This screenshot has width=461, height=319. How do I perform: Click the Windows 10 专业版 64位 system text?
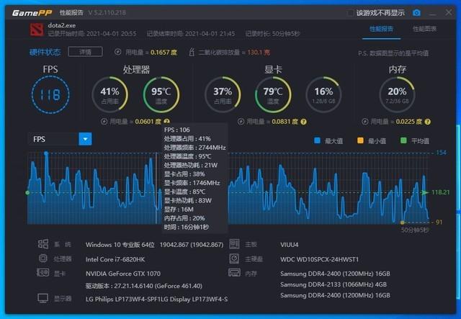[x=120, y=245]
